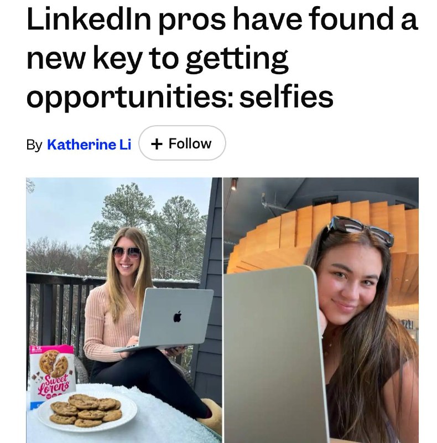
Task: Open the right selfie photo behind laptop
Action: click(321, 310)
